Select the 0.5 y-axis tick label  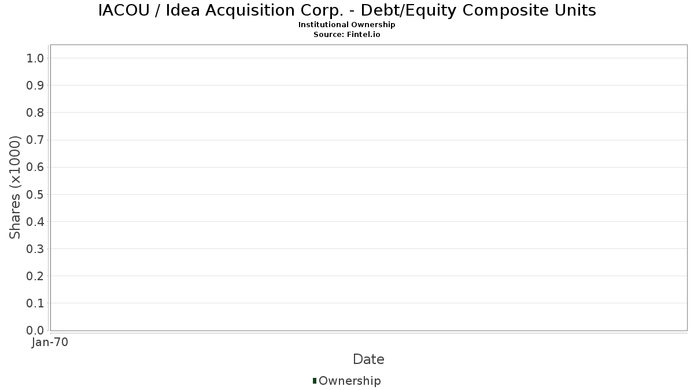(35, 194)
